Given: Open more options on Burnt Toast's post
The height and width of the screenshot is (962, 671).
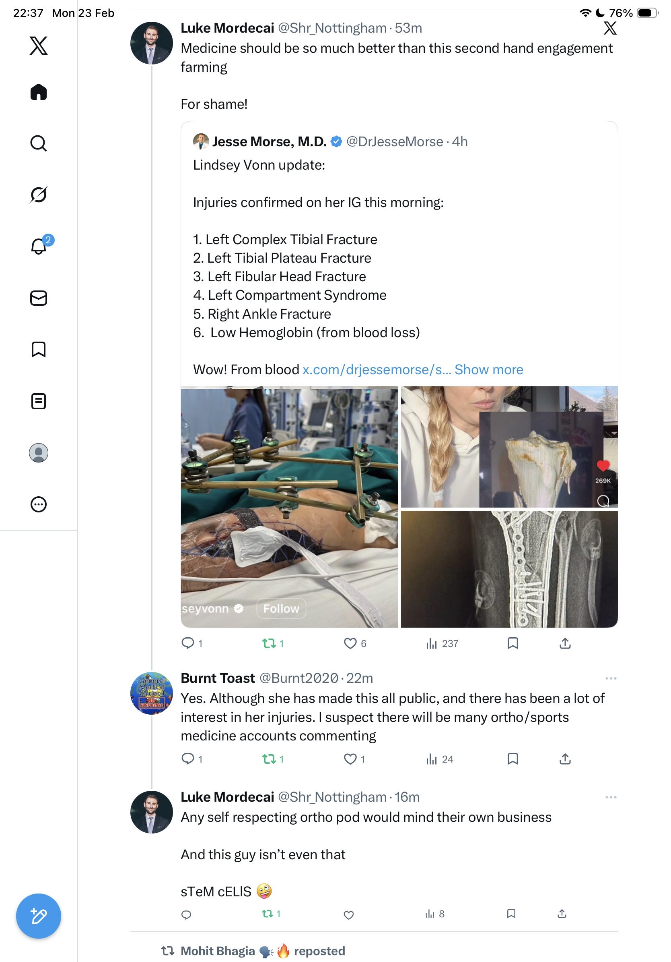Looking at the screenshot, I should (x=610, y=678).
